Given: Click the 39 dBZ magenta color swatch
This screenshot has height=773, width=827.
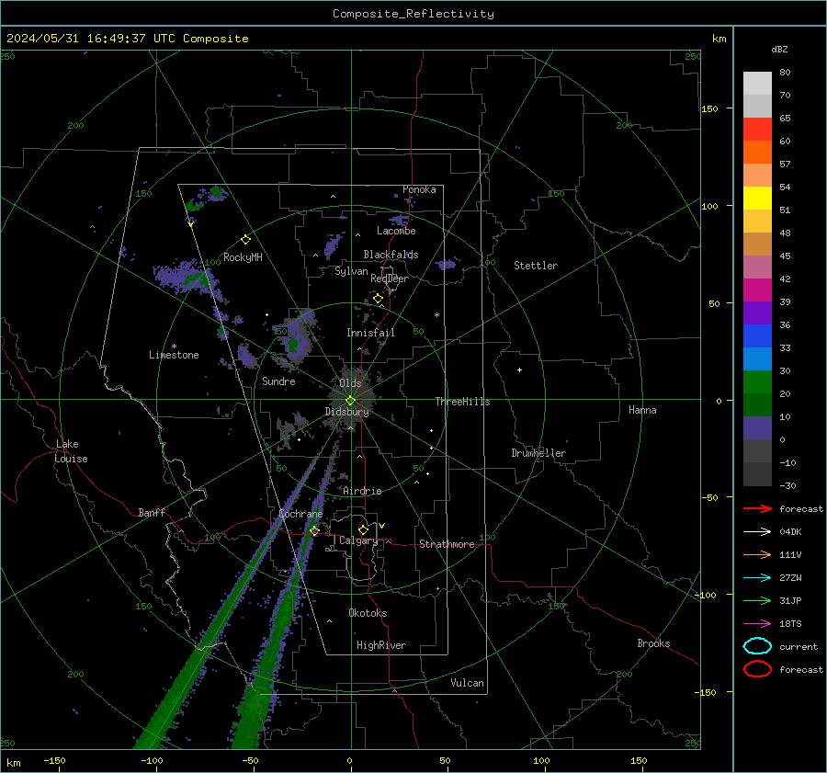Looking at the screenshot, I should coord(757,290).
